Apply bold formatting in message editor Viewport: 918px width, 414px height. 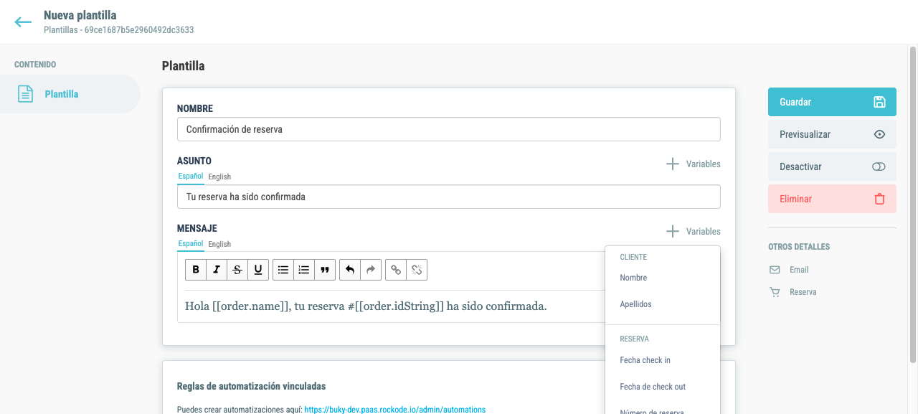pos(196,270)
